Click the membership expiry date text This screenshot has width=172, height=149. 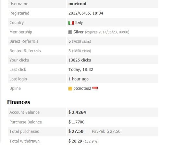pos(107,32)
